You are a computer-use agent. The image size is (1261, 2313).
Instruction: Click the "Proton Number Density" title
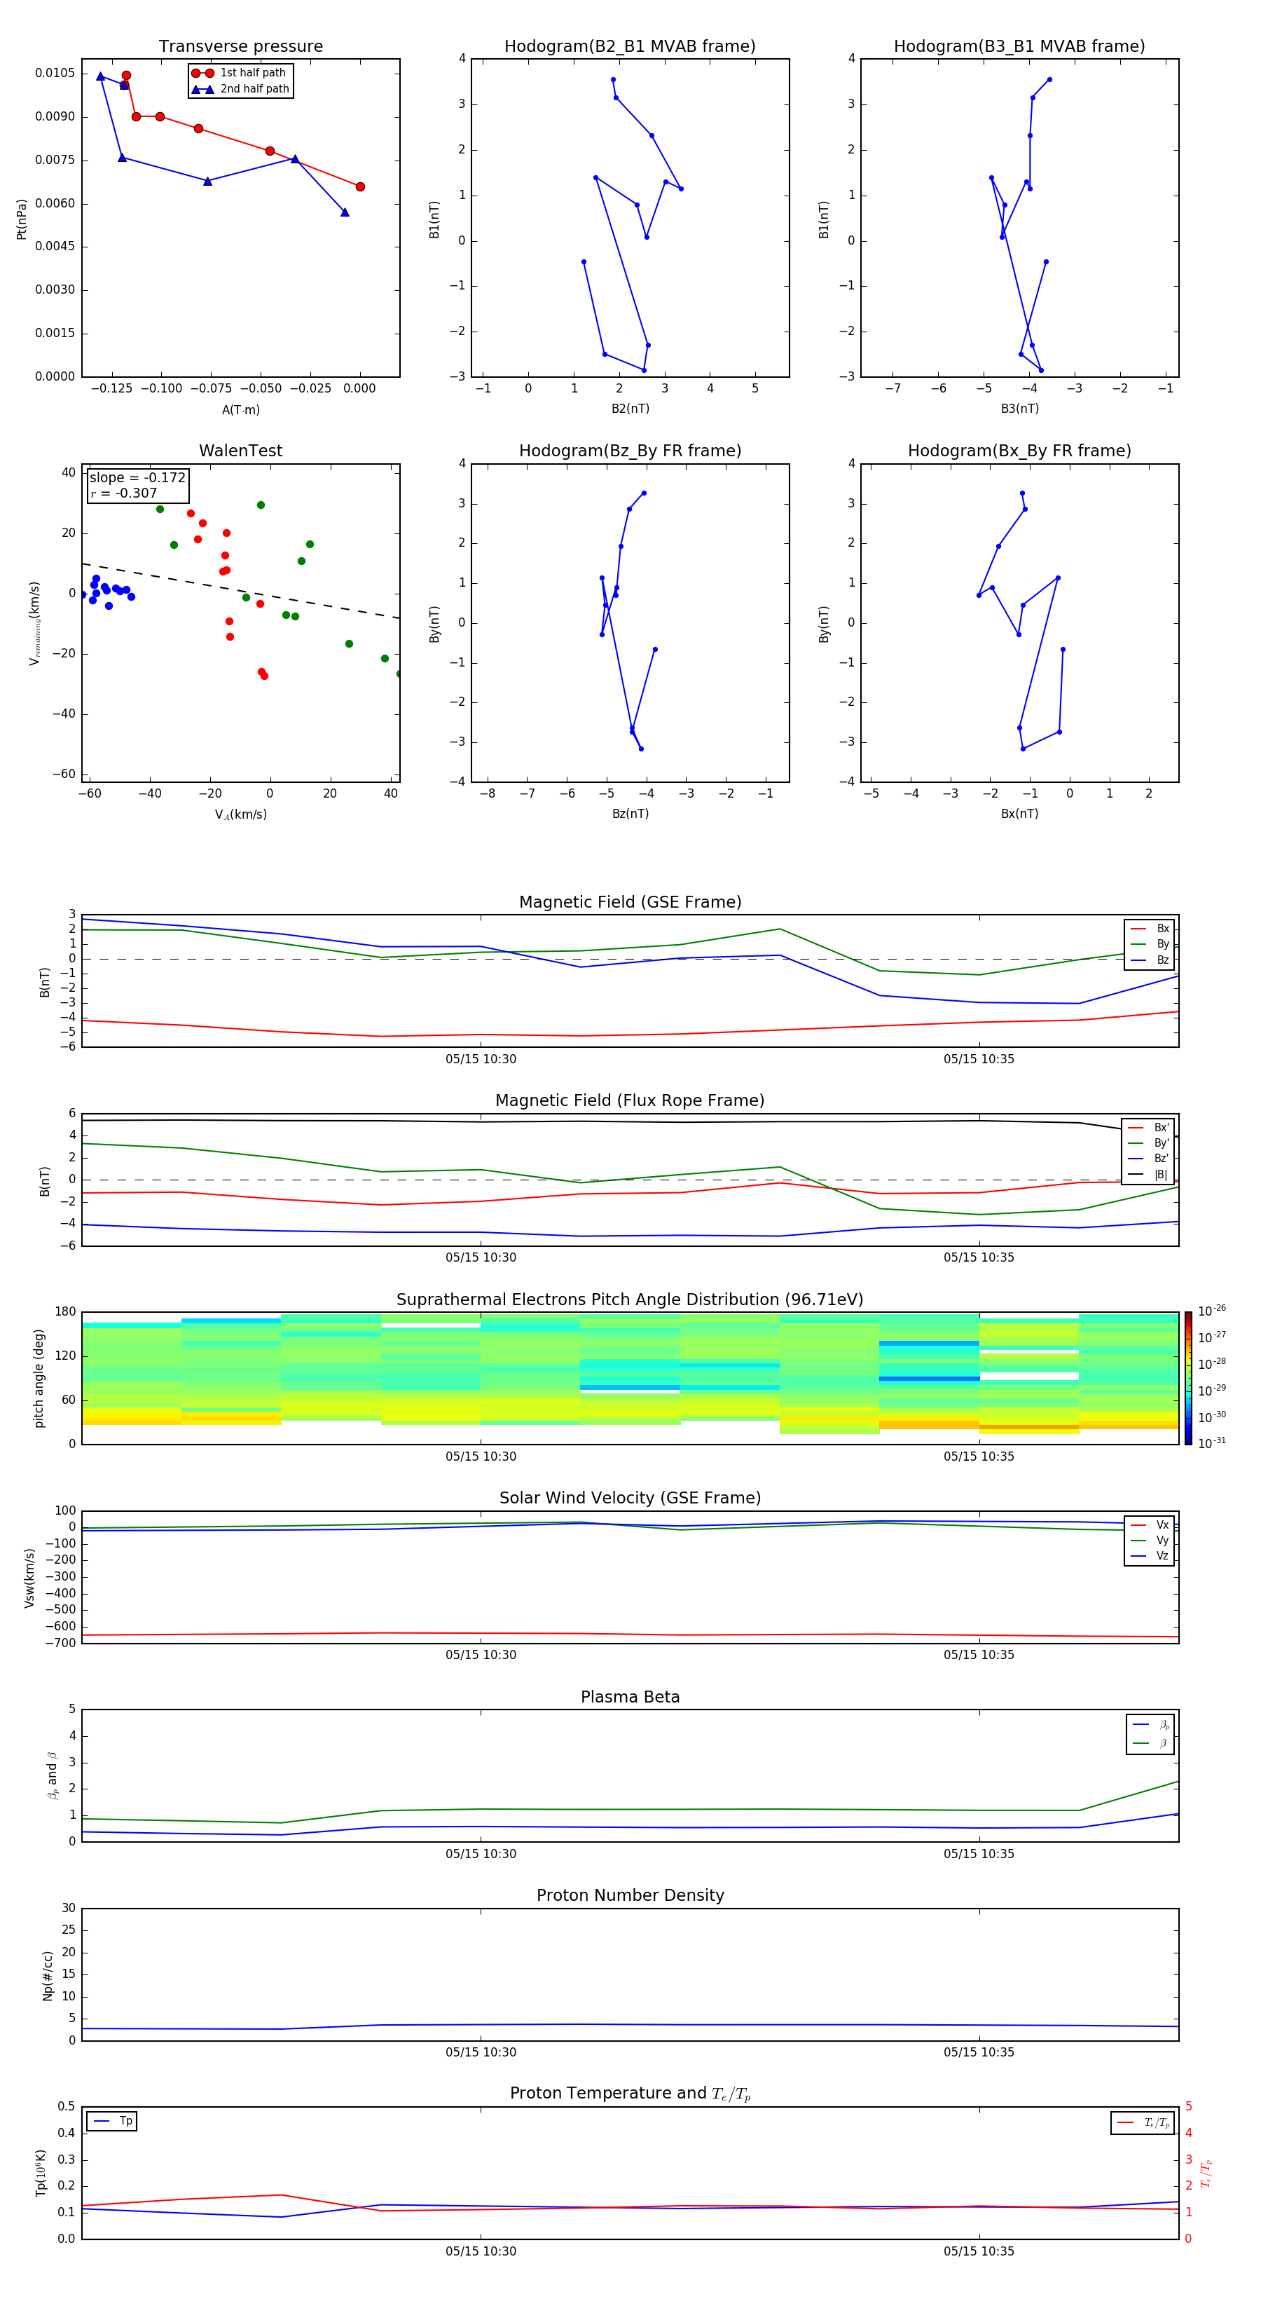click(x=630, y=1895)
